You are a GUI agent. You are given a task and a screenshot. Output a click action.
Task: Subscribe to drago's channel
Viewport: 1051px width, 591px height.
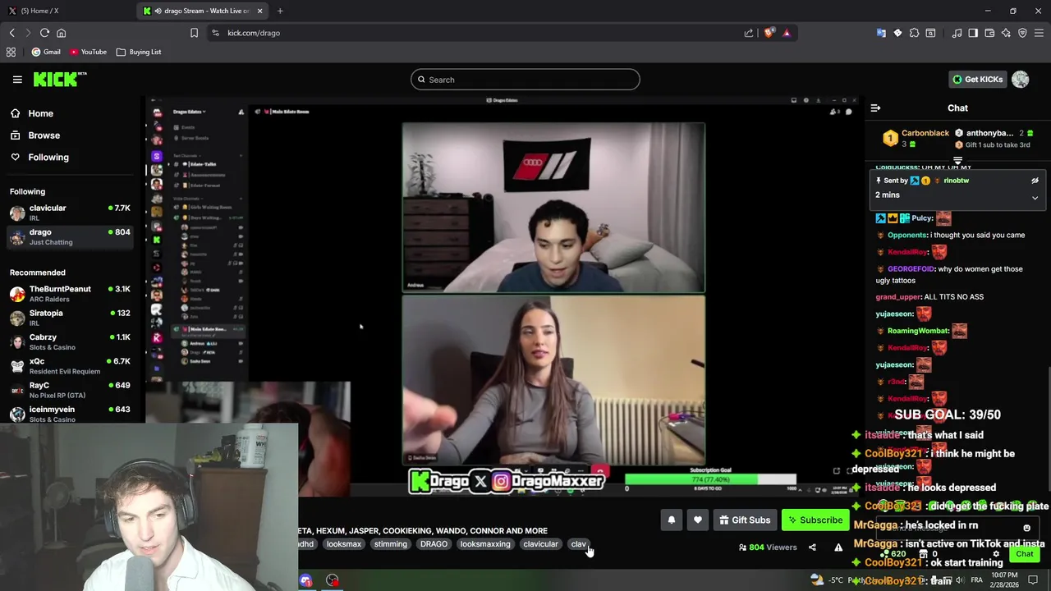(x=815, y=520)
